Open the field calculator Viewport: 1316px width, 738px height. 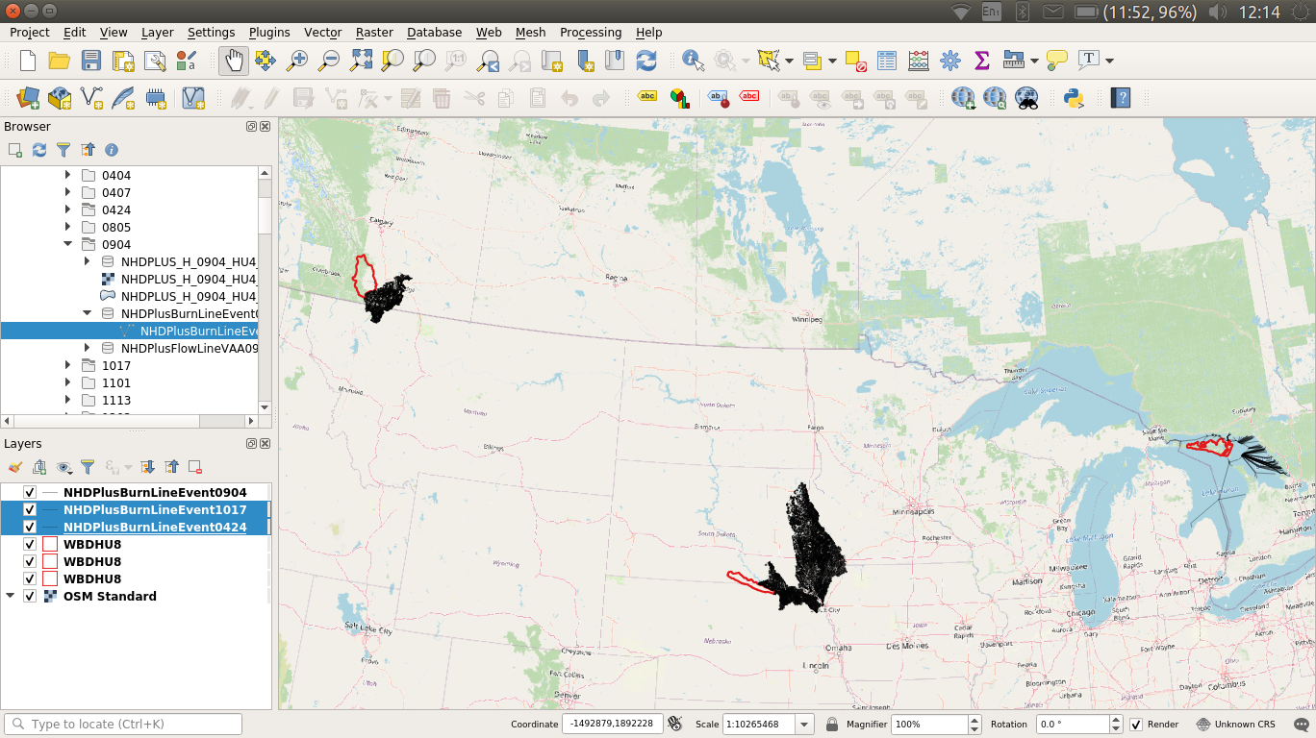tap(919, 61)
